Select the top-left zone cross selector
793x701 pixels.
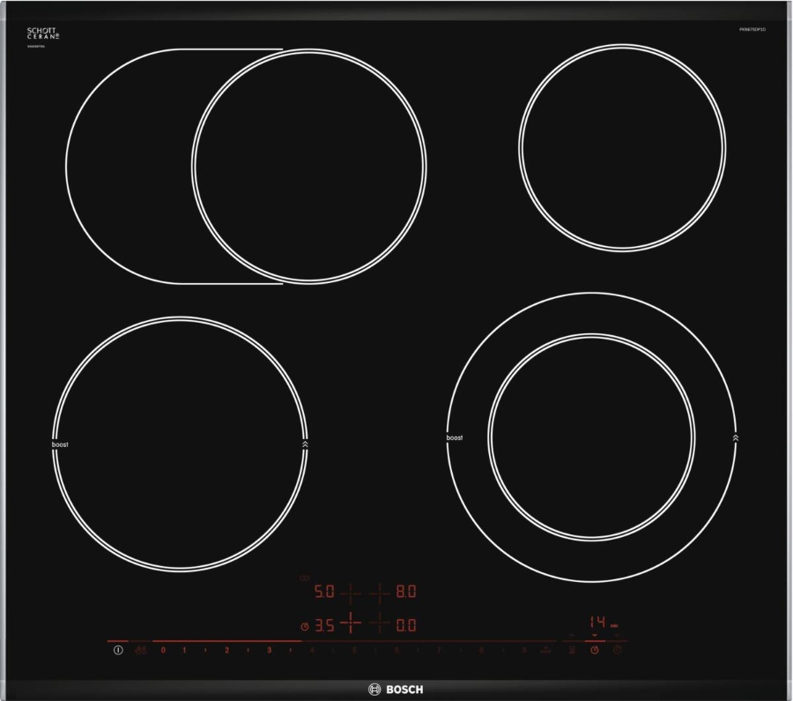[x=351, y=593]
